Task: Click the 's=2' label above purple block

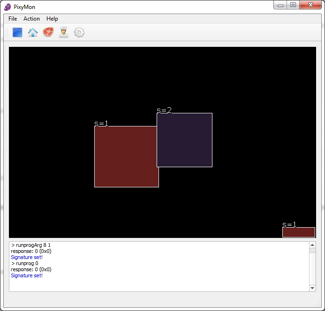Action: (x=164, y=110)
